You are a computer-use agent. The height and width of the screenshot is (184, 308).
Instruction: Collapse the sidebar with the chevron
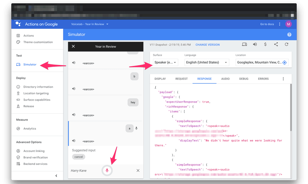coord(56,176)
